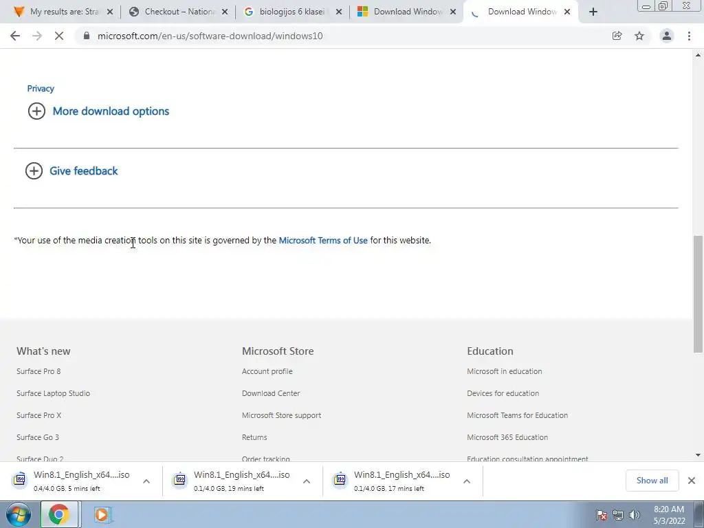Viewport: 704px width, 528px height.
Task: Close the downloads bar
Action: coord(692,481)
